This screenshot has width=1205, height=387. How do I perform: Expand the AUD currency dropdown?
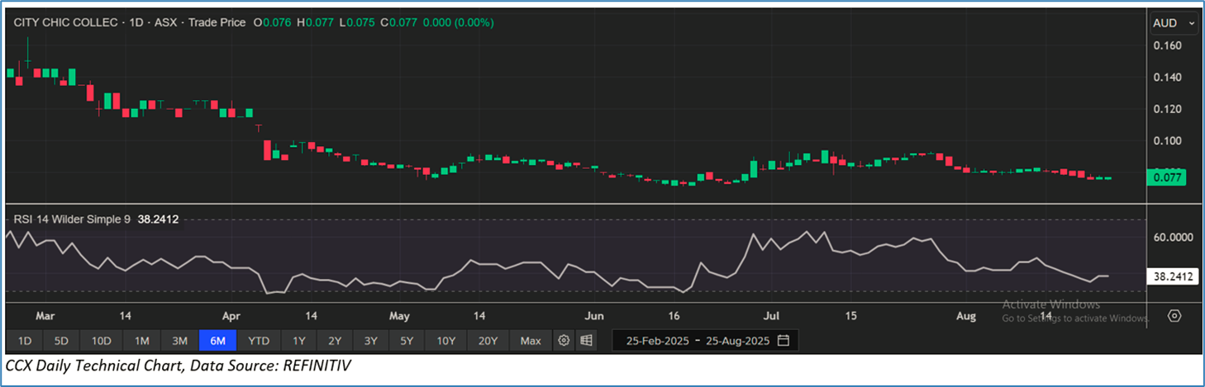tap(1174, 24)
